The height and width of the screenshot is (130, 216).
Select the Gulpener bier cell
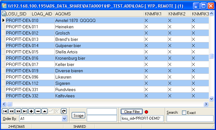click(x=99, y=46)
